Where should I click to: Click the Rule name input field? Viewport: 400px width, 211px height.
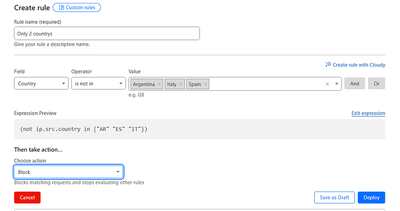pos(107,34)
